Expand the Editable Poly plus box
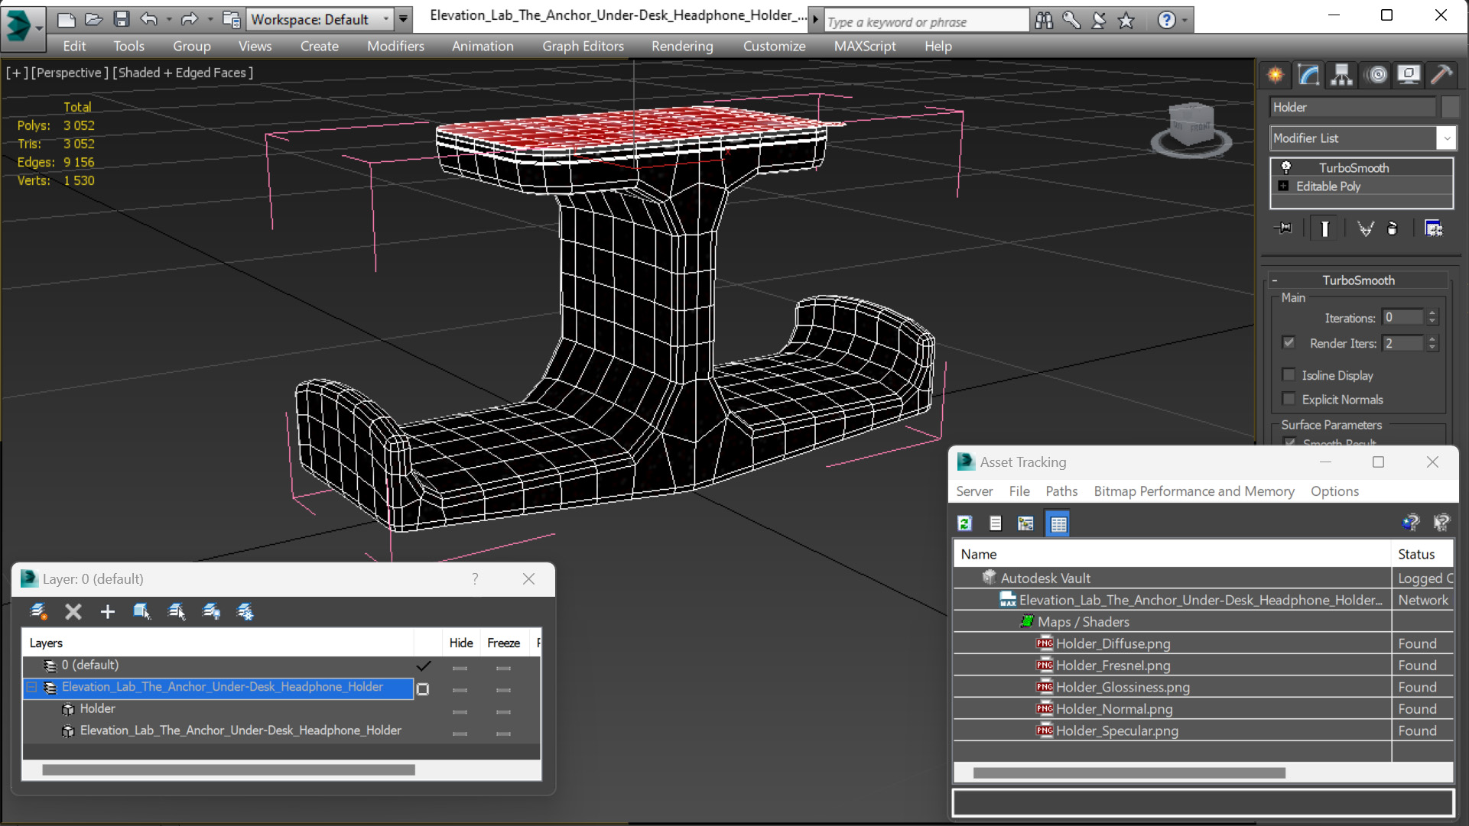 click(x=1283, y=186)
